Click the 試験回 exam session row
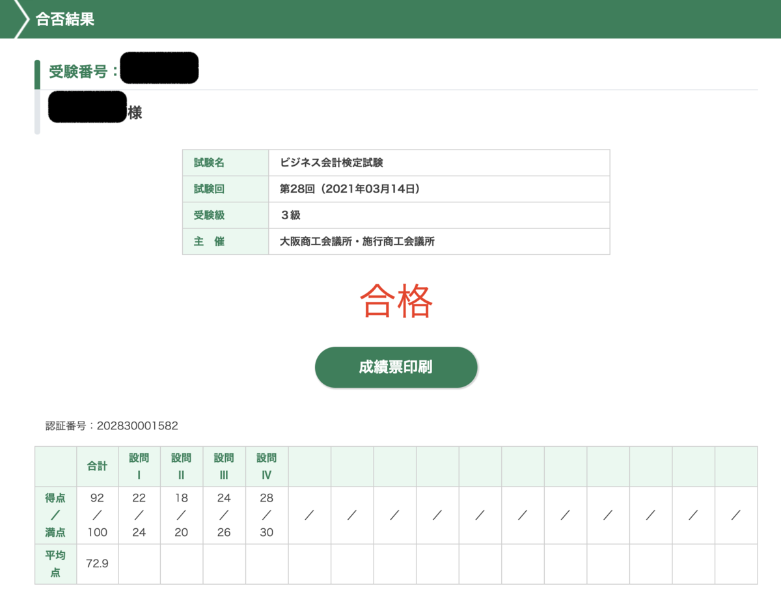The width and height of the screenshot is (781, 592). click(208, 189)
